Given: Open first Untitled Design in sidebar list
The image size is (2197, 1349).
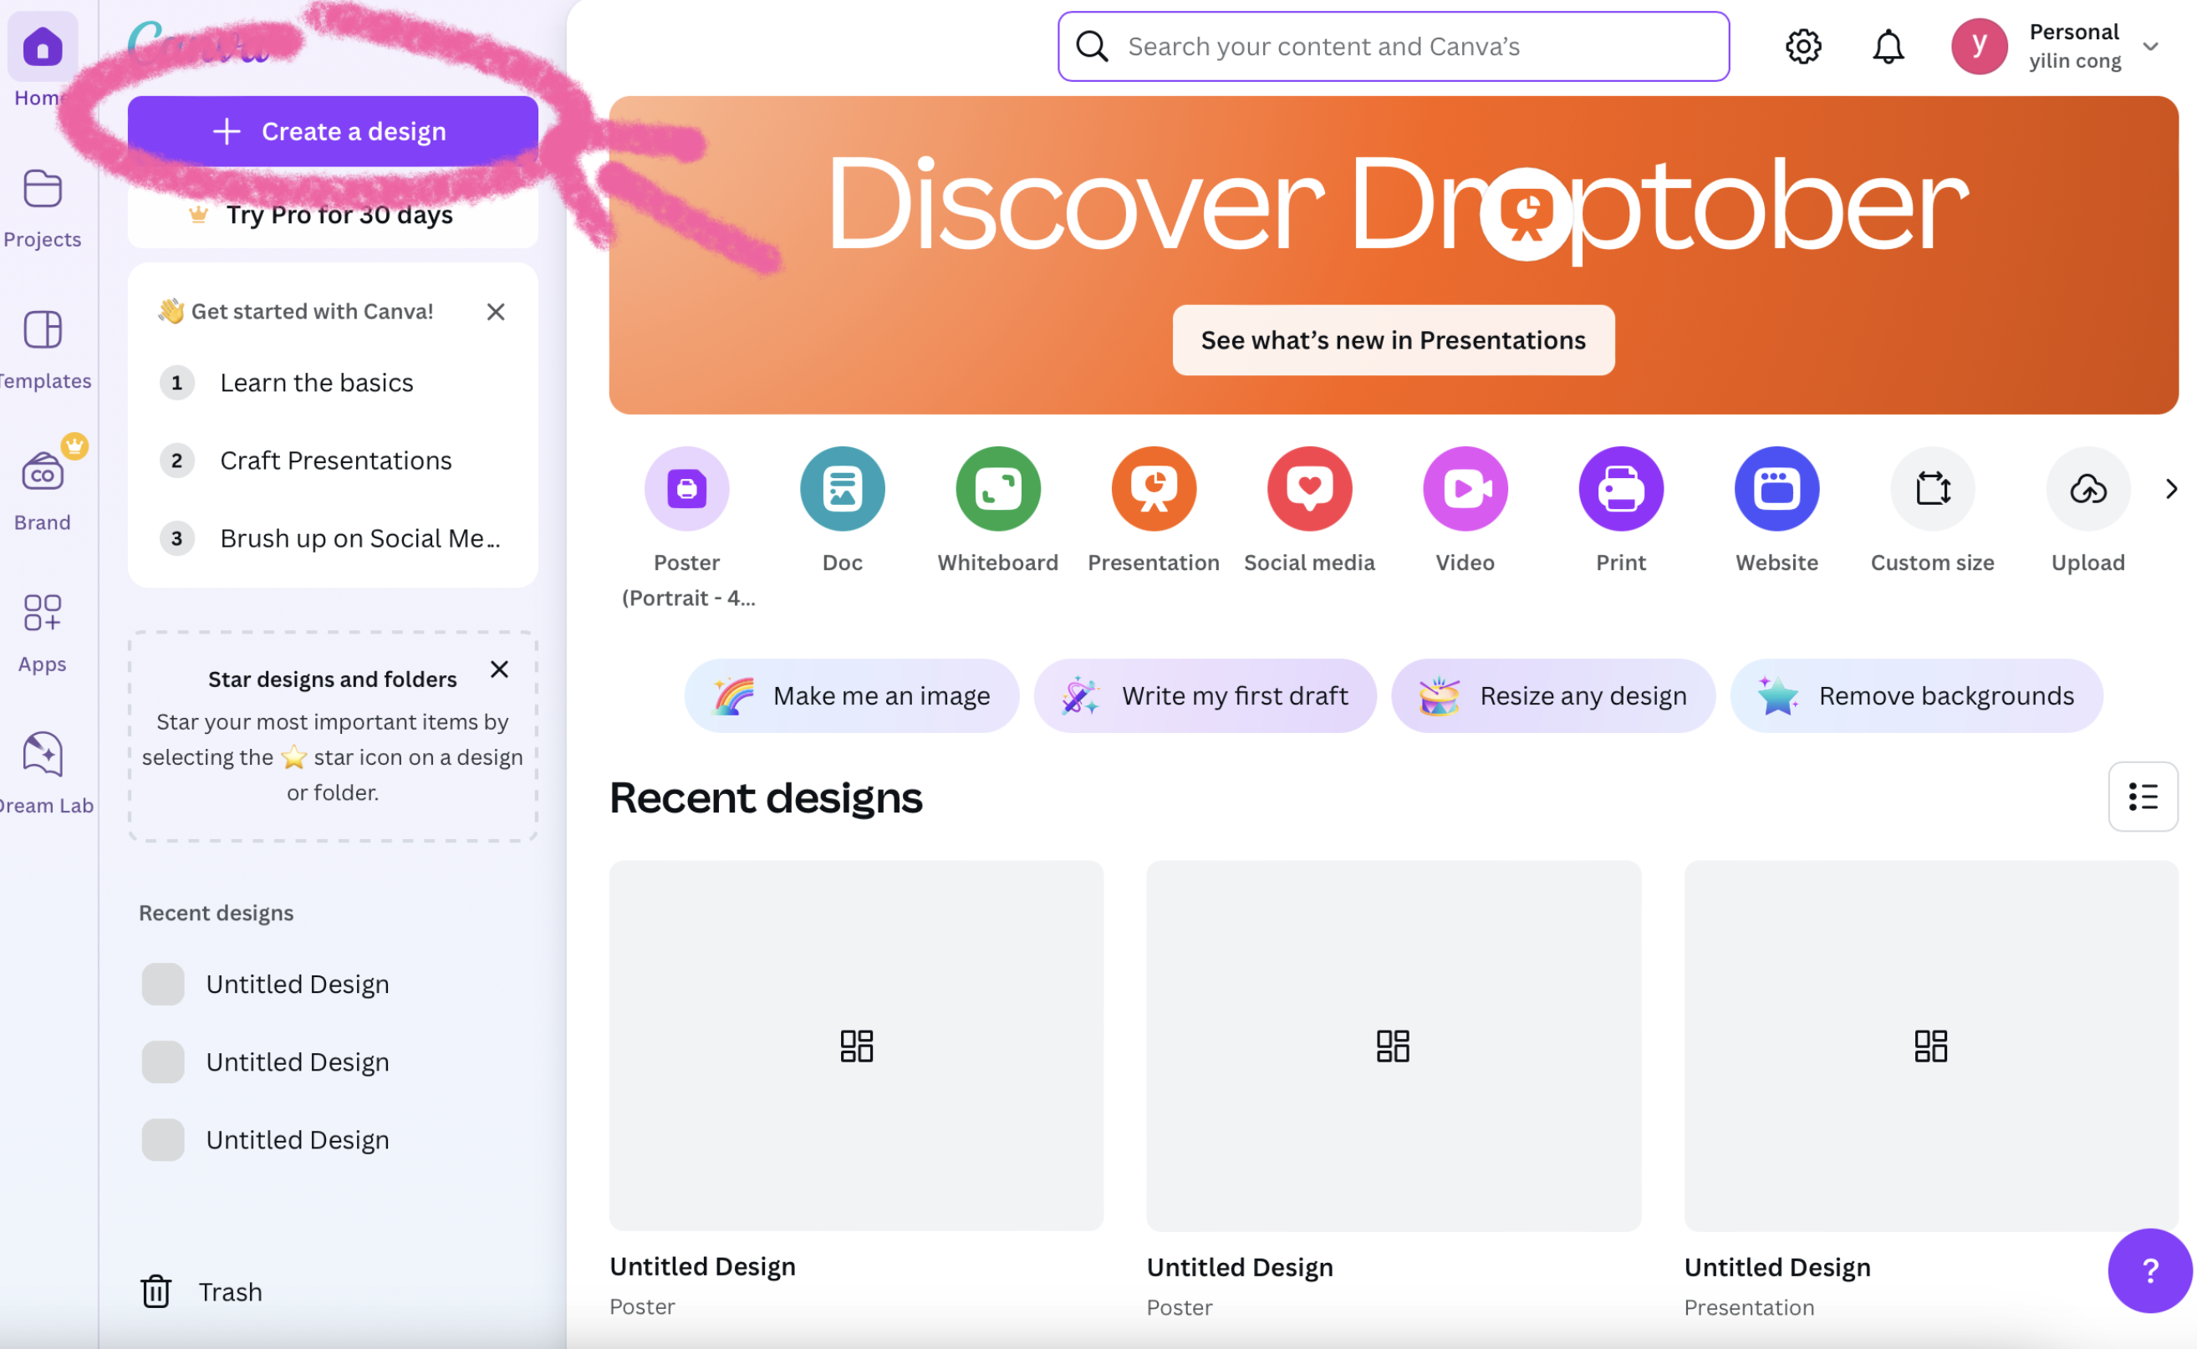Looking at the screenshot, I should point(332,984).
